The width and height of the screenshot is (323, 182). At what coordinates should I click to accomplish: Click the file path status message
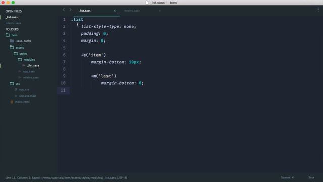pyautogui.click(x=66, y=178)
